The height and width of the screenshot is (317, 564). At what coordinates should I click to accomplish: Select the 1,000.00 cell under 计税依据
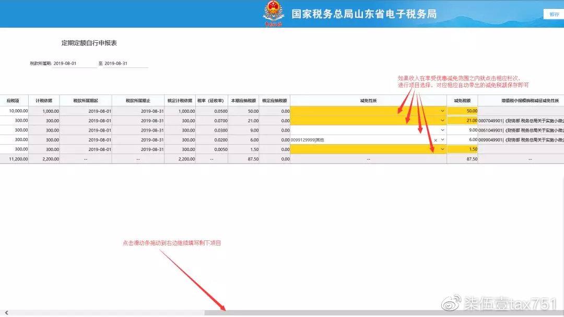pyautogui.click(x=44, y=111)
